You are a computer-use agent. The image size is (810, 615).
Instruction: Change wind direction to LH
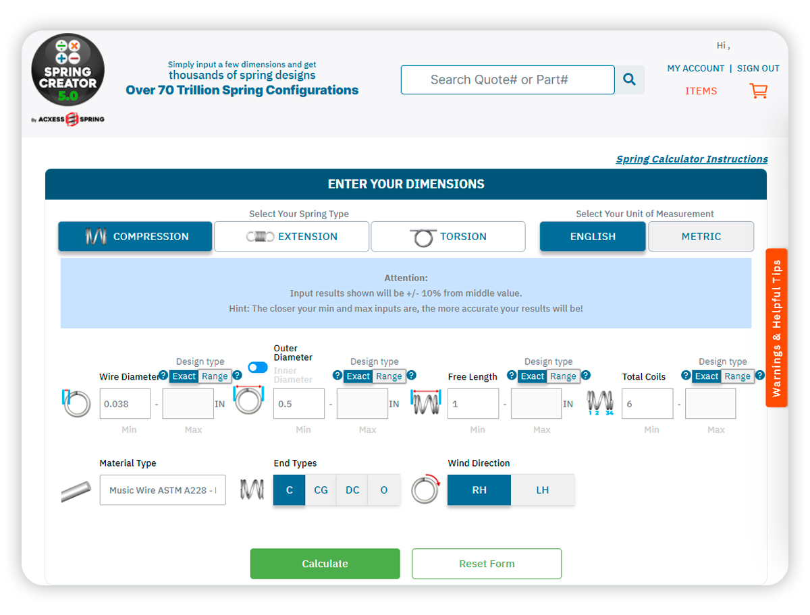point(543,490)
